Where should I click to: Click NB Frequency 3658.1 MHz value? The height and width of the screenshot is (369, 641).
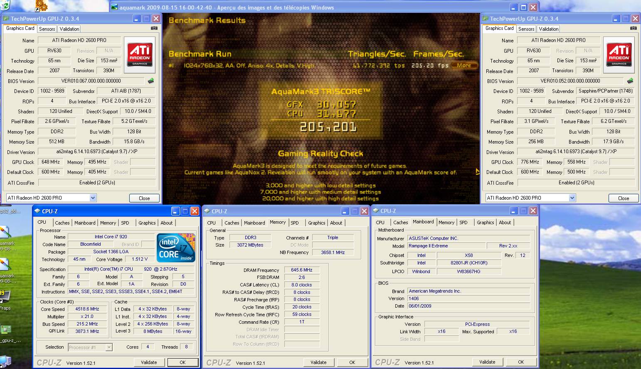(x=333, y=252)
